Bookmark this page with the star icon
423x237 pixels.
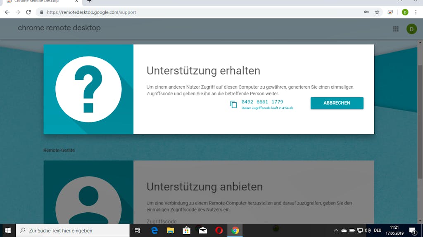click(x=377, y=12)
